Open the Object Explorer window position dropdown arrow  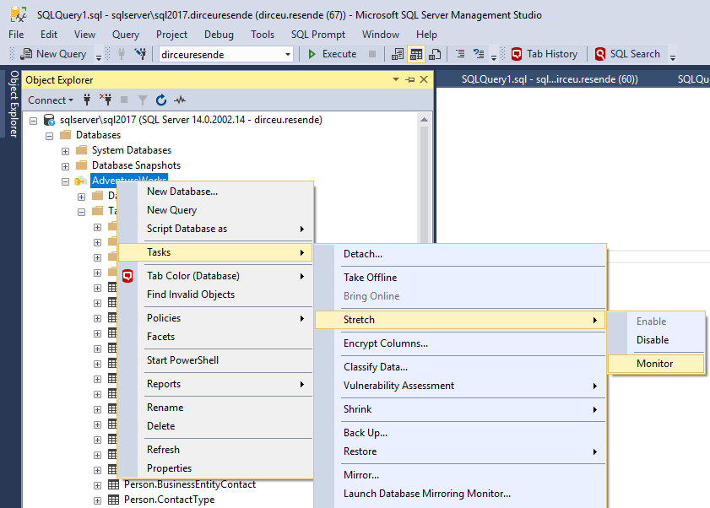click(x=396, y=79)
